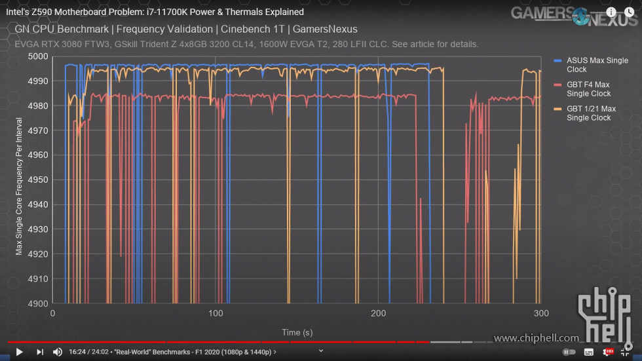
Task: Turn on subtitles/closed captions
Action: 589,352
